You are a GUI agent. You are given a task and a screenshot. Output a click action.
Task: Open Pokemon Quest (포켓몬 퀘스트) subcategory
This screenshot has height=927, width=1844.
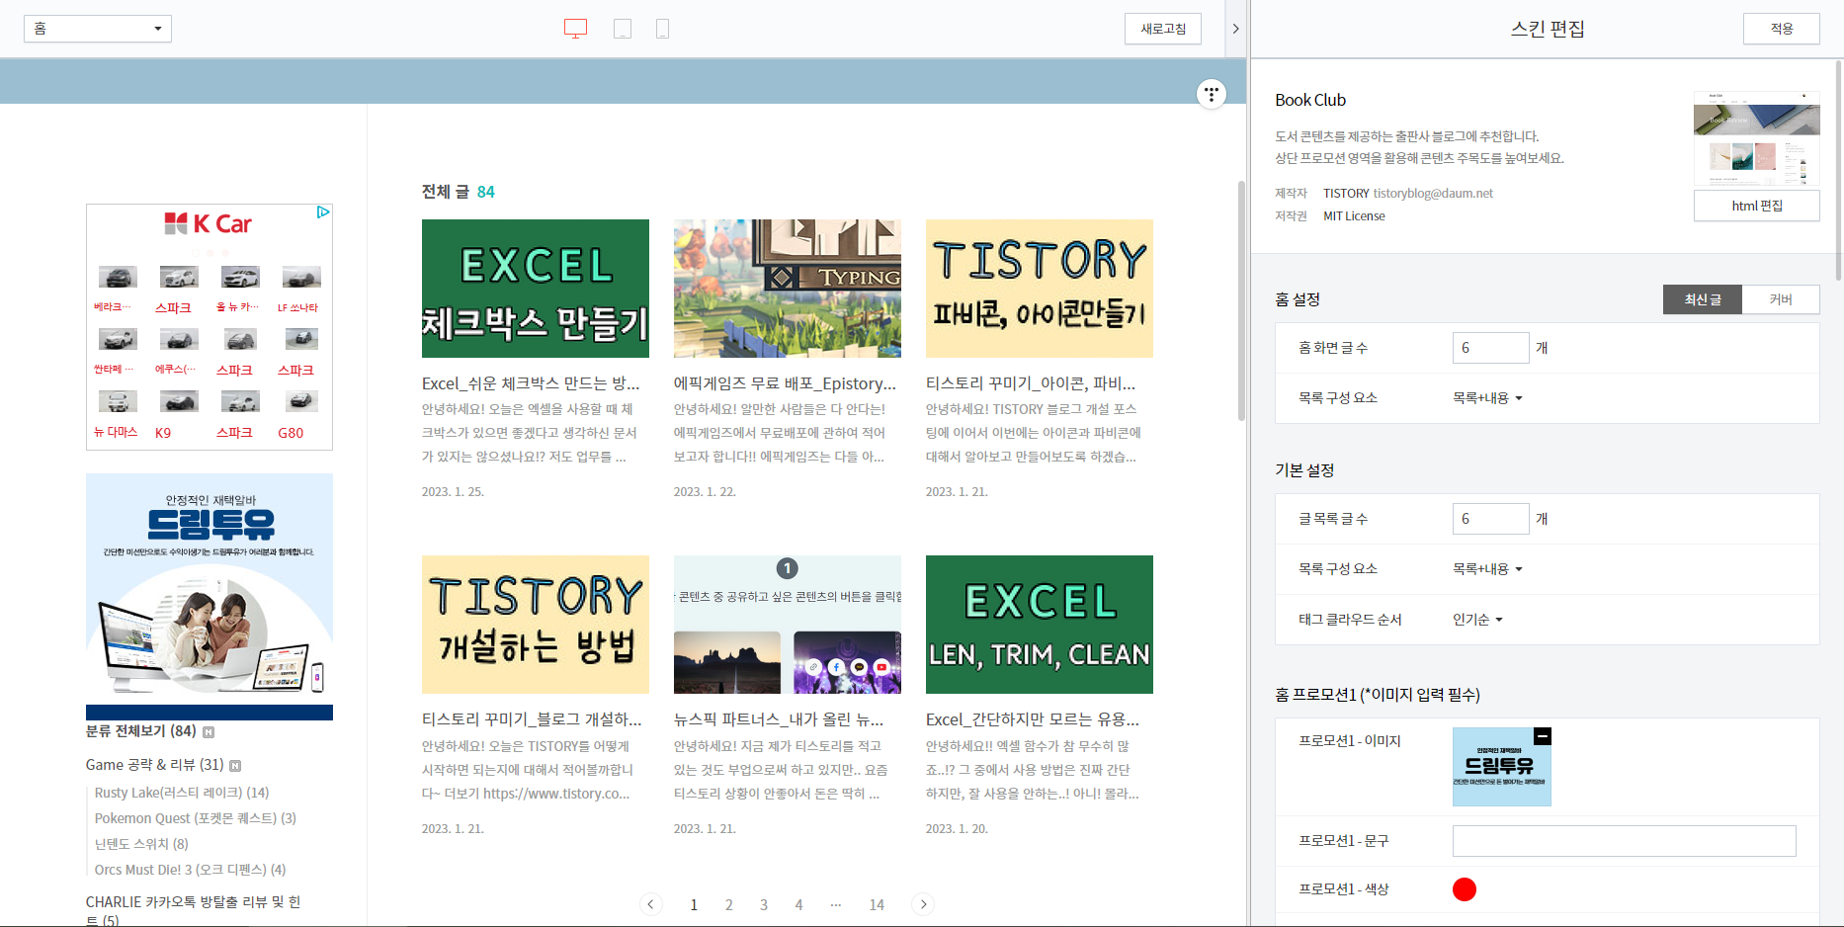[x=196, y=818]
